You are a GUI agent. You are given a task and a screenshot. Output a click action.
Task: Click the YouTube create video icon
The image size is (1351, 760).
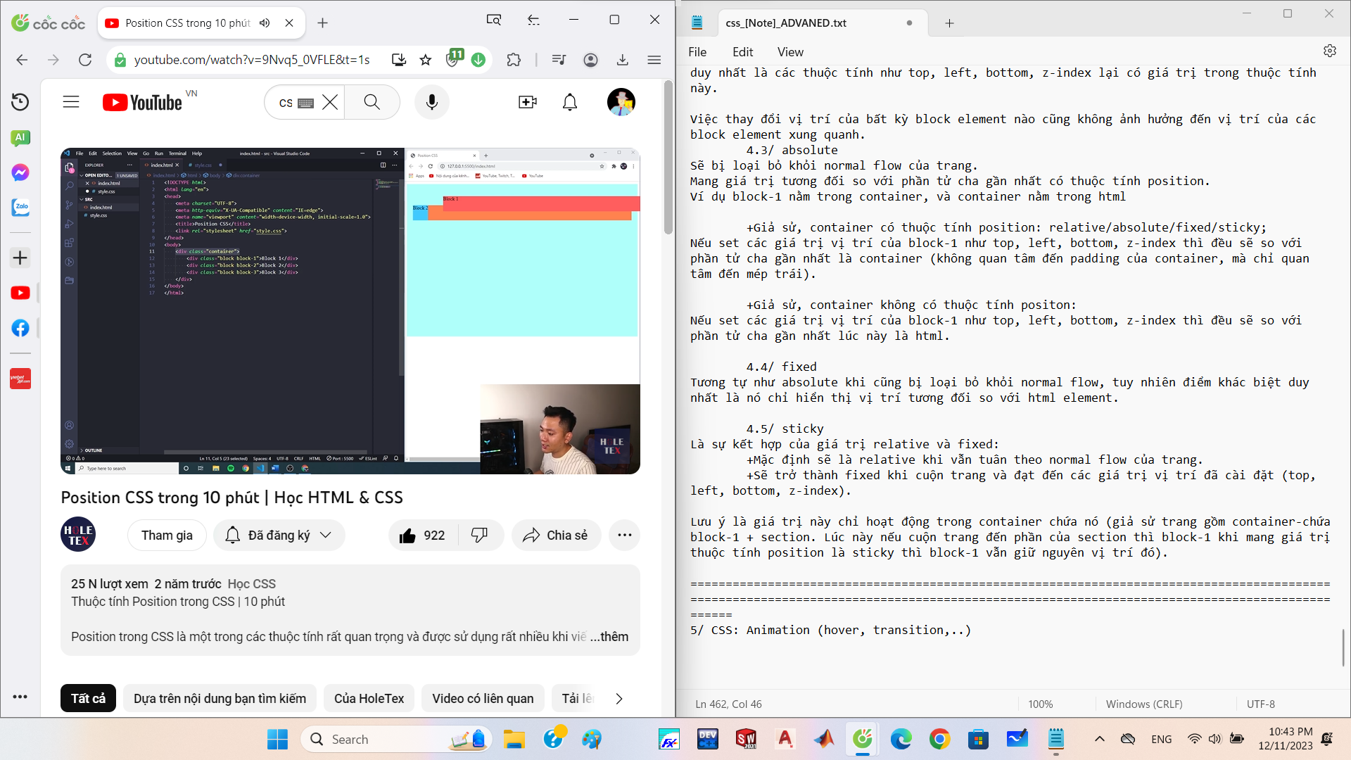point(527,103)
